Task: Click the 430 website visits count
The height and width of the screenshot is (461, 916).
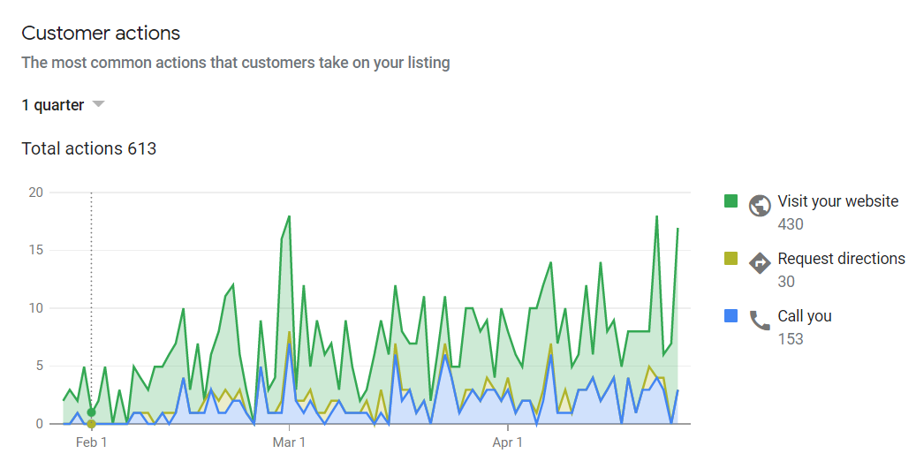Action: [x=791, y=224]
